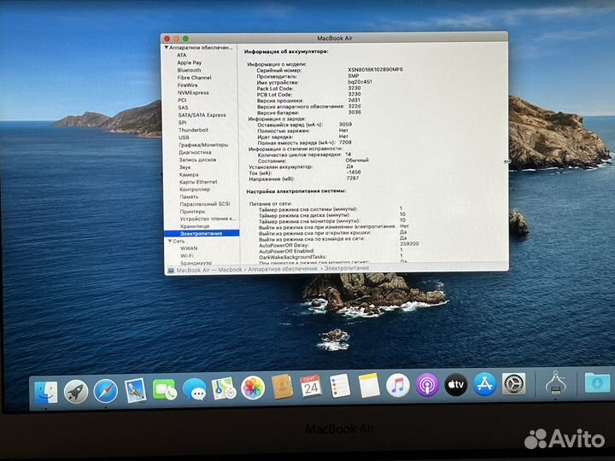Open Contacts book icon in Dock

coord(282,388)
